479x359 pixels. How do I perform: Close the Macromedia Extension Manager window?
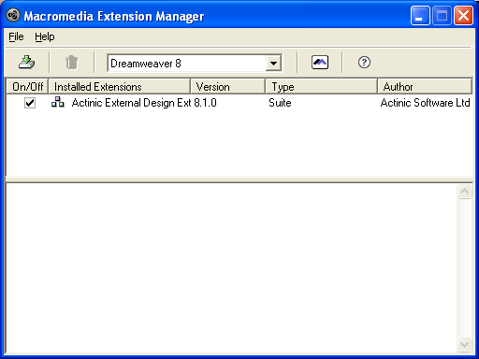[463, 15]
